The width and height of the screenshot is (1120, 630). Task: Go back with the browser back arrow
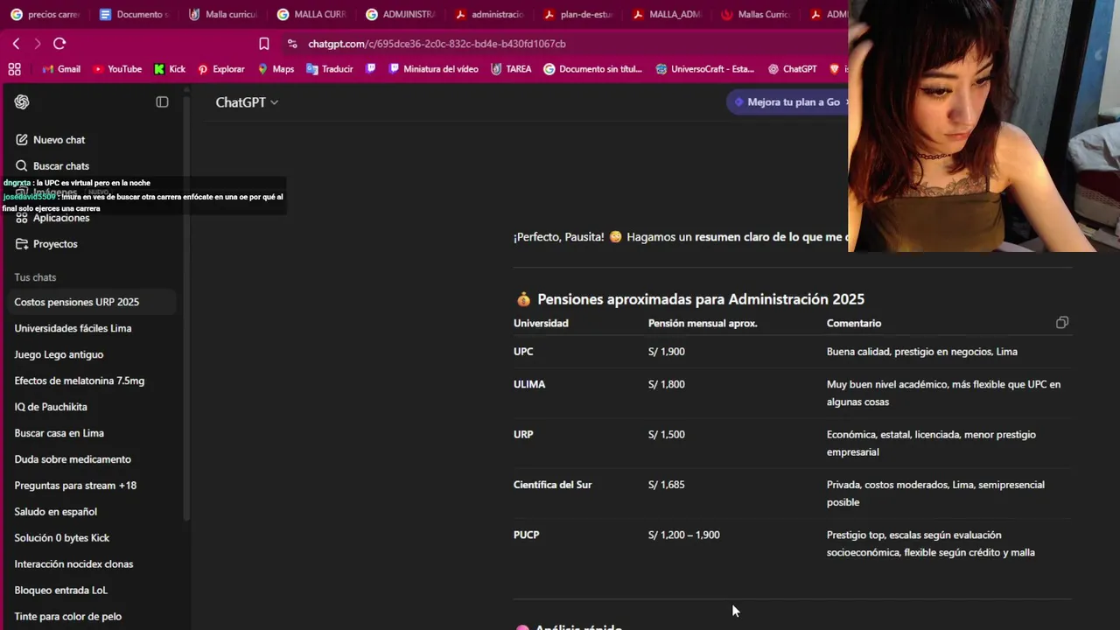pos(16,44)
